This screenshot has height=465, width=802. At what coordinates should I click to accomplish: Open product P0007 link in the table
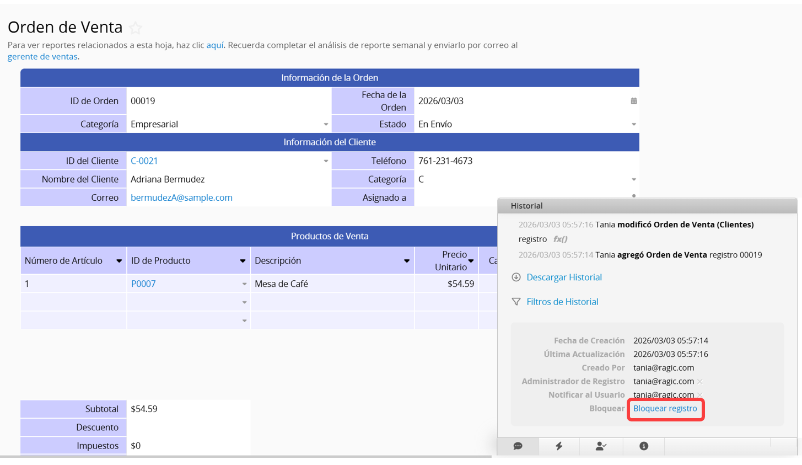point(143,284)
